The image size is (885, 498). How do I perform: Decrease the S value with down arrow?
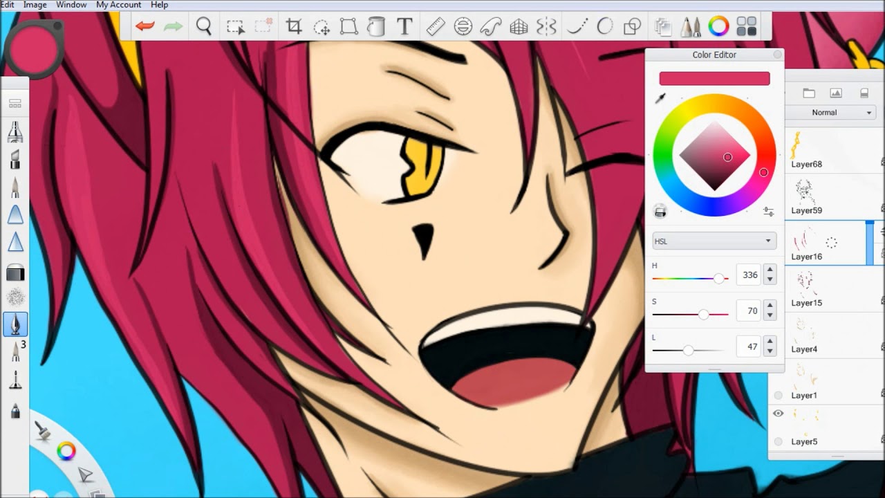point(770,315)
